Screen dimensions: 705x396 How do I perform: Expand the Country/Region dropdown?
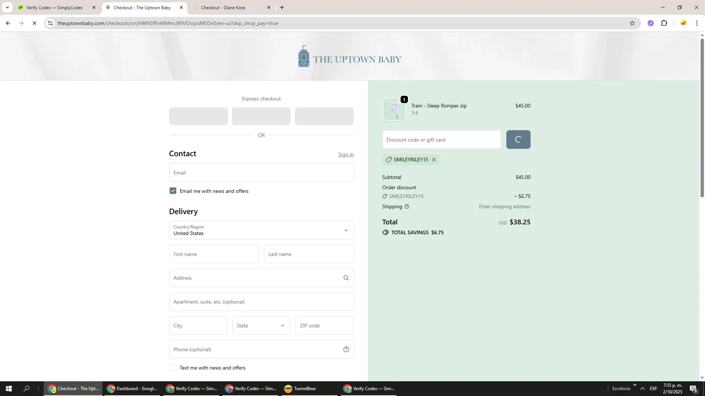pos(261,230)
